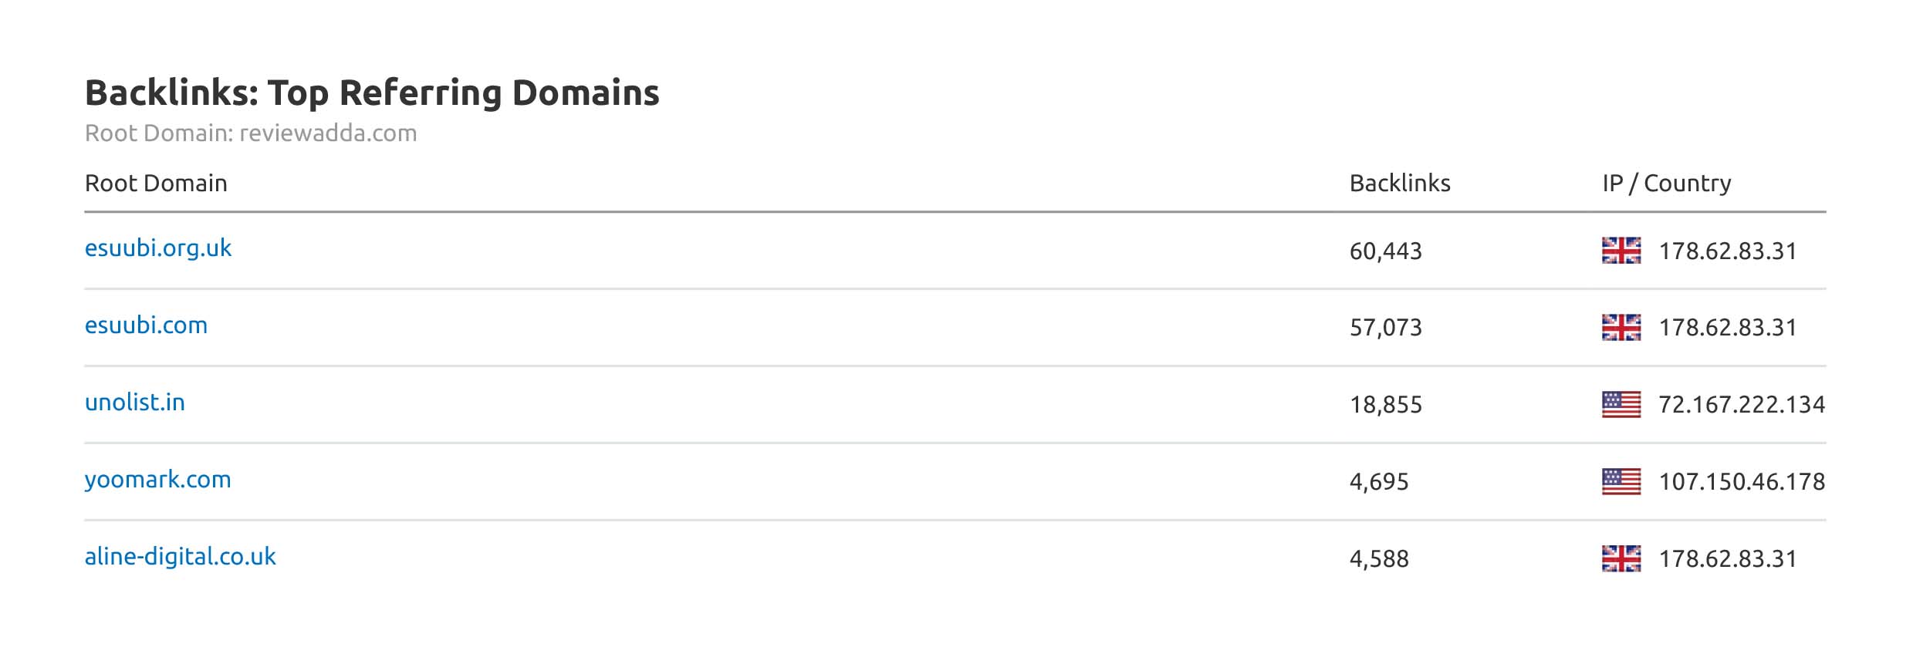Click the US flag in the unolist.in row
The image size is (1913, 654).
click(x=1621, y=404)
